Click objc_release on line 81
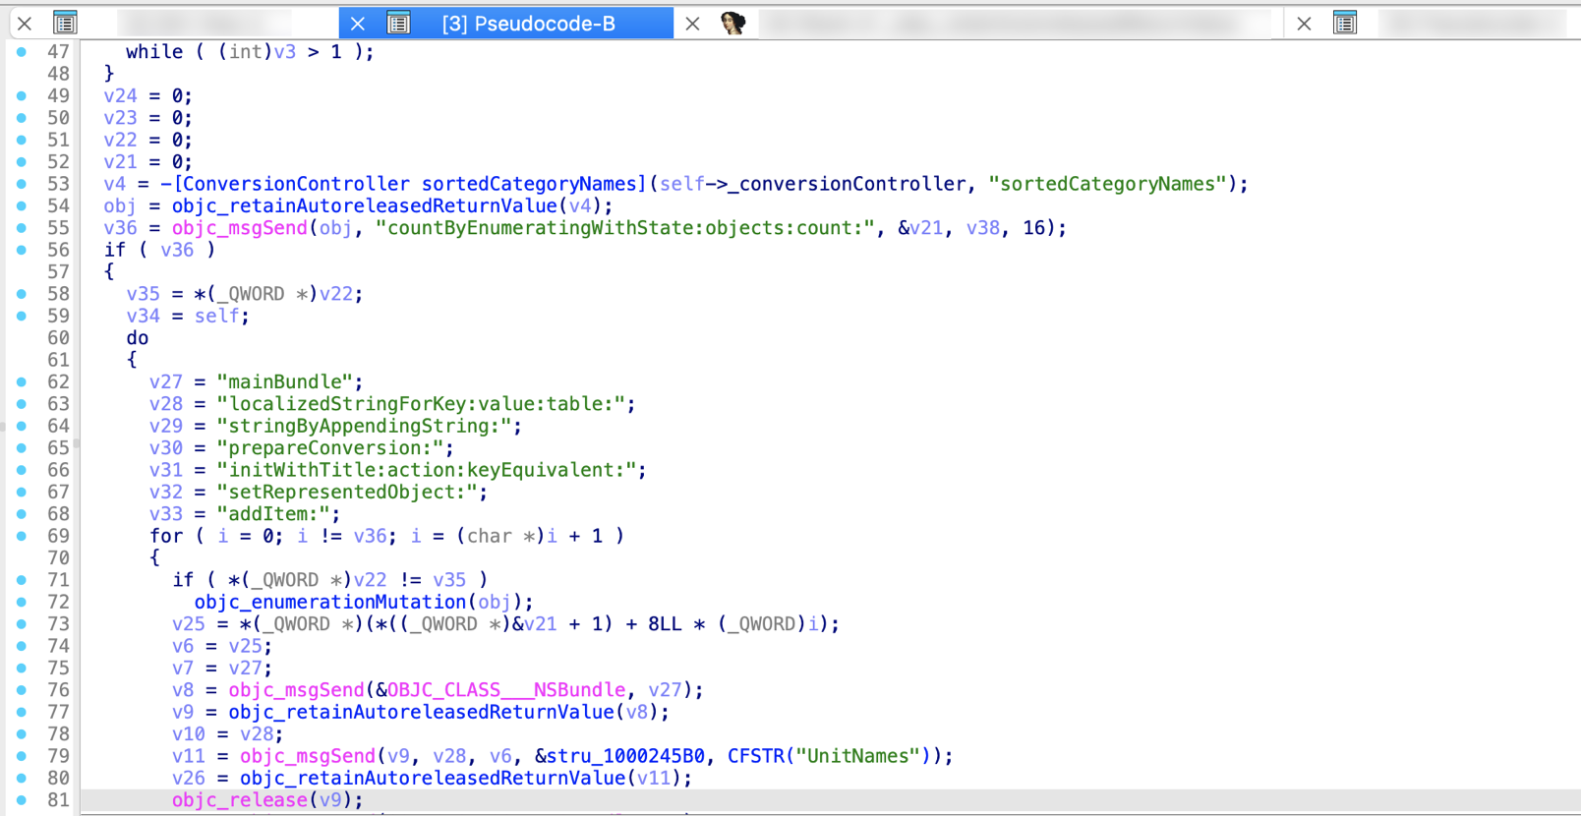 click(x=240, y=800)
